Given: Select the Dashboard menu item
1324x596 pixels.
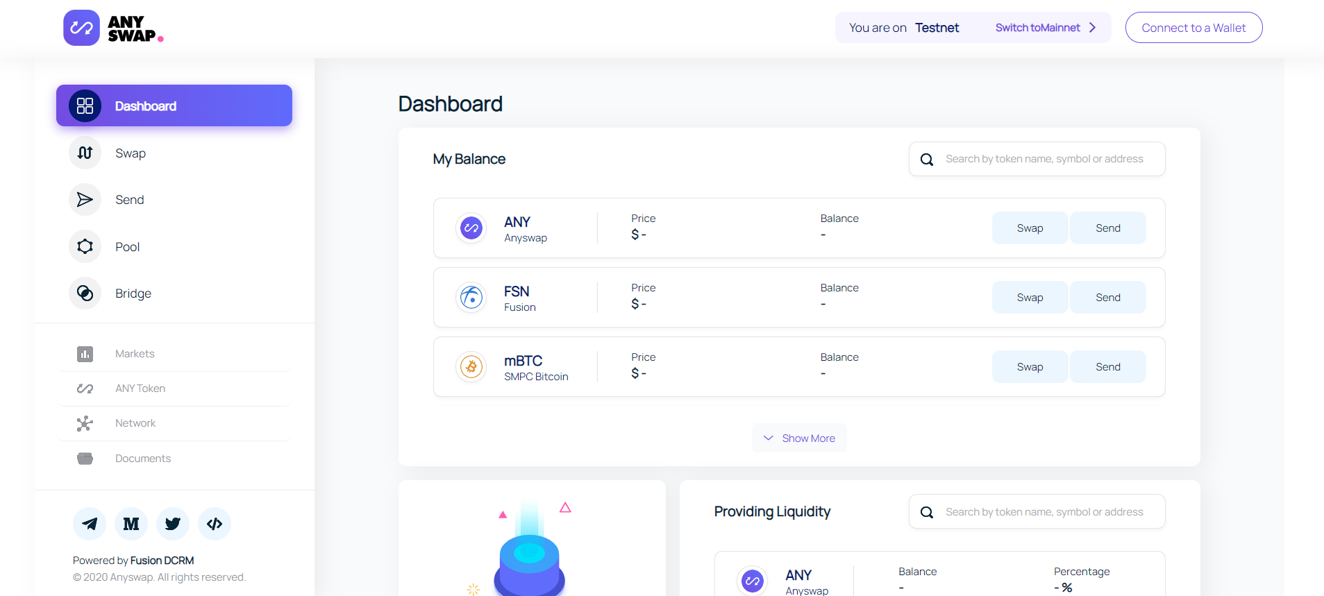Looking at the screenshot, I should [174, 105].
